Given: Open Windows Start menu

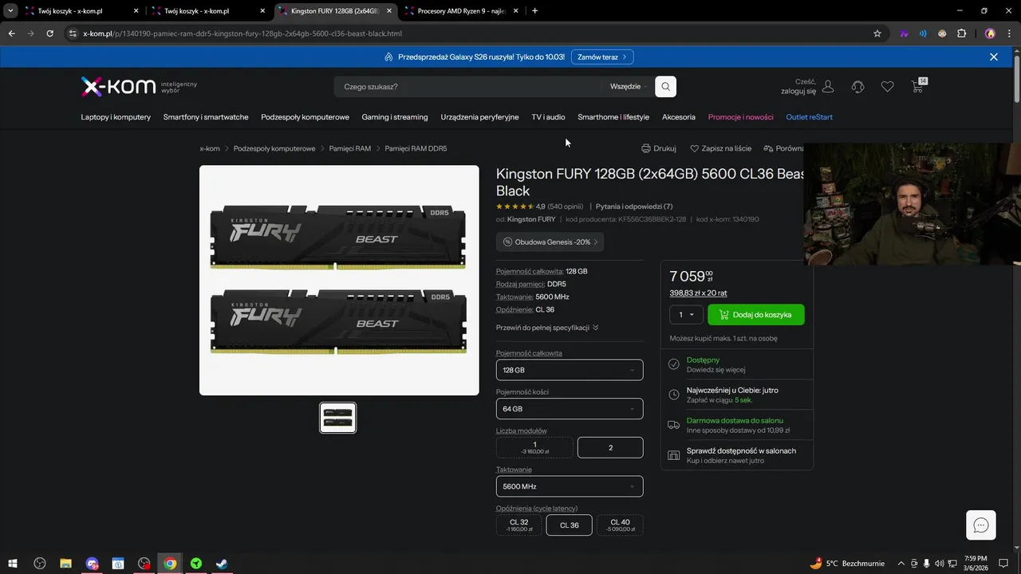Looking at the screenshot, I should 13,564.
